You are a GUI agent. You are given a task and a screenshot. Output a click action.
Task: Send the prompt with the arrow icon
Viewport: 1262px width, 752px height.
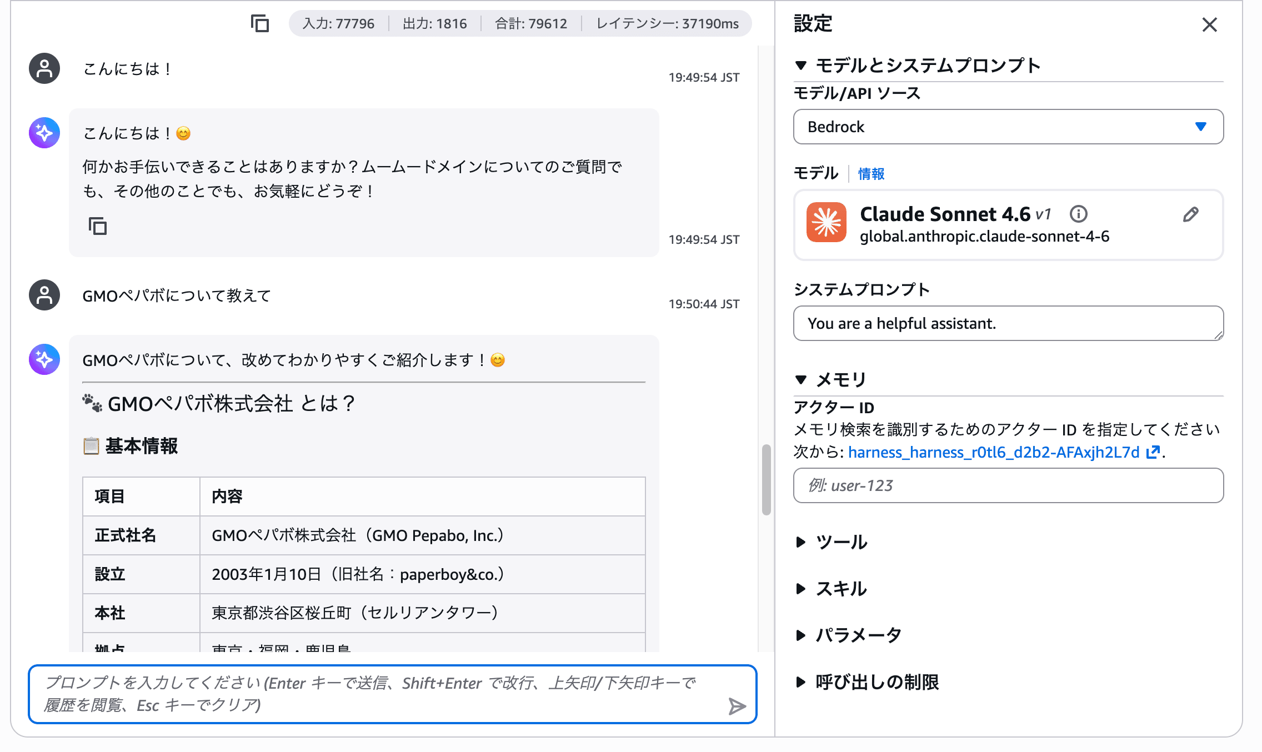pyautogui.click(x=737, y=706)
